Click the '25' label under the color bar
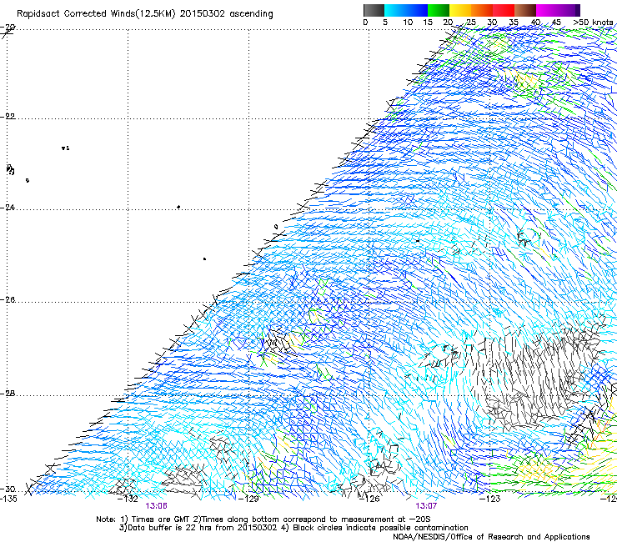Screen dimensions: 617x542 (471, 23)
